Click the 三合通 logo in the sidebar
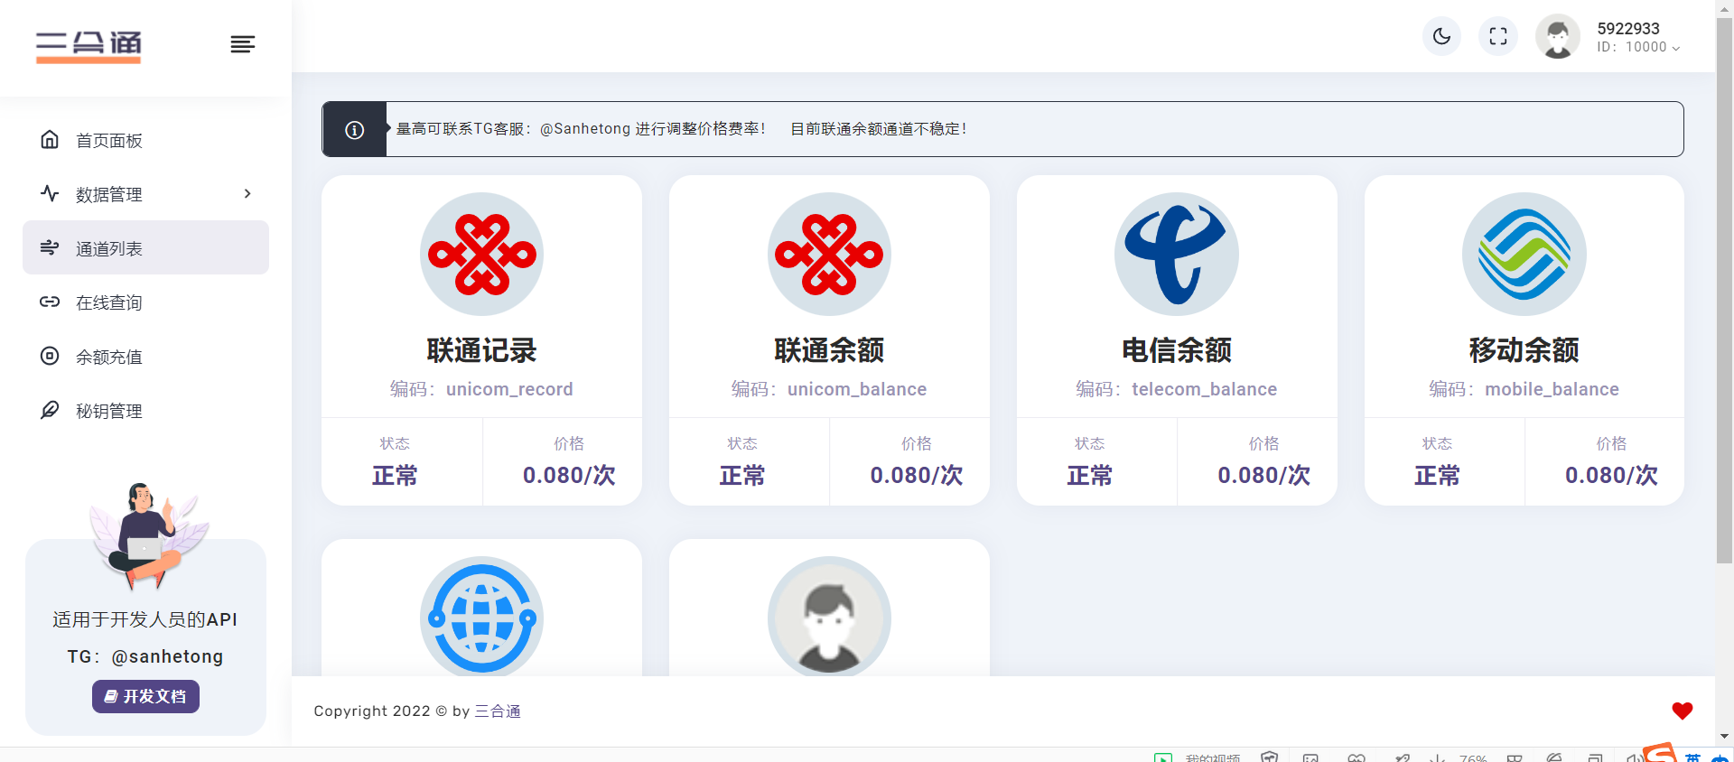The height and width of the screenshot is (762, 1734). click(89, 45)
